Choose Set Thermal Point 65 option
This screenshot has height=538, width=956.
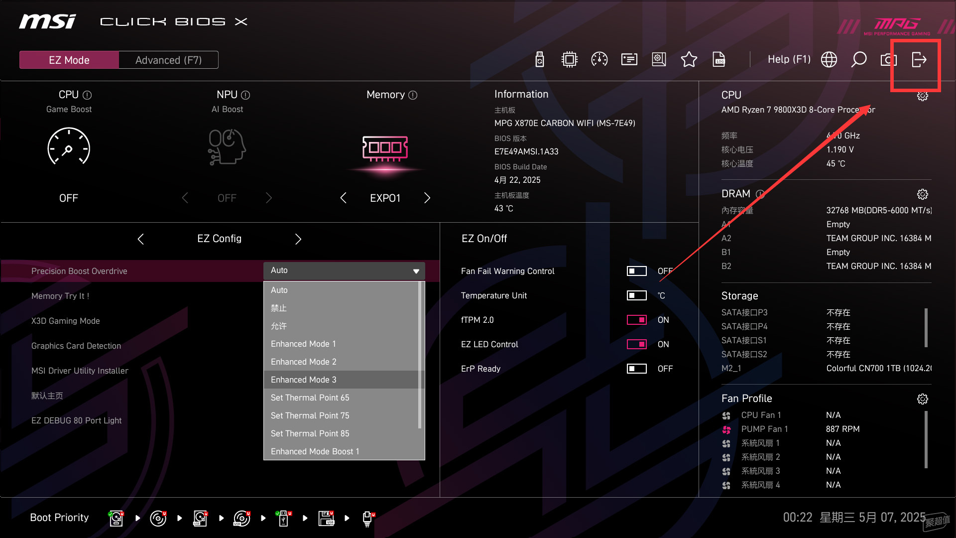[341, 398]
